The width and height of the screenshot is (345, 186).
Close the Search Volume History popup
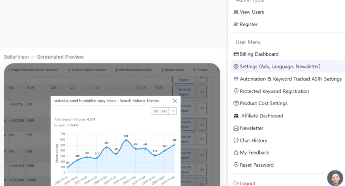click(x=175, y=101)
